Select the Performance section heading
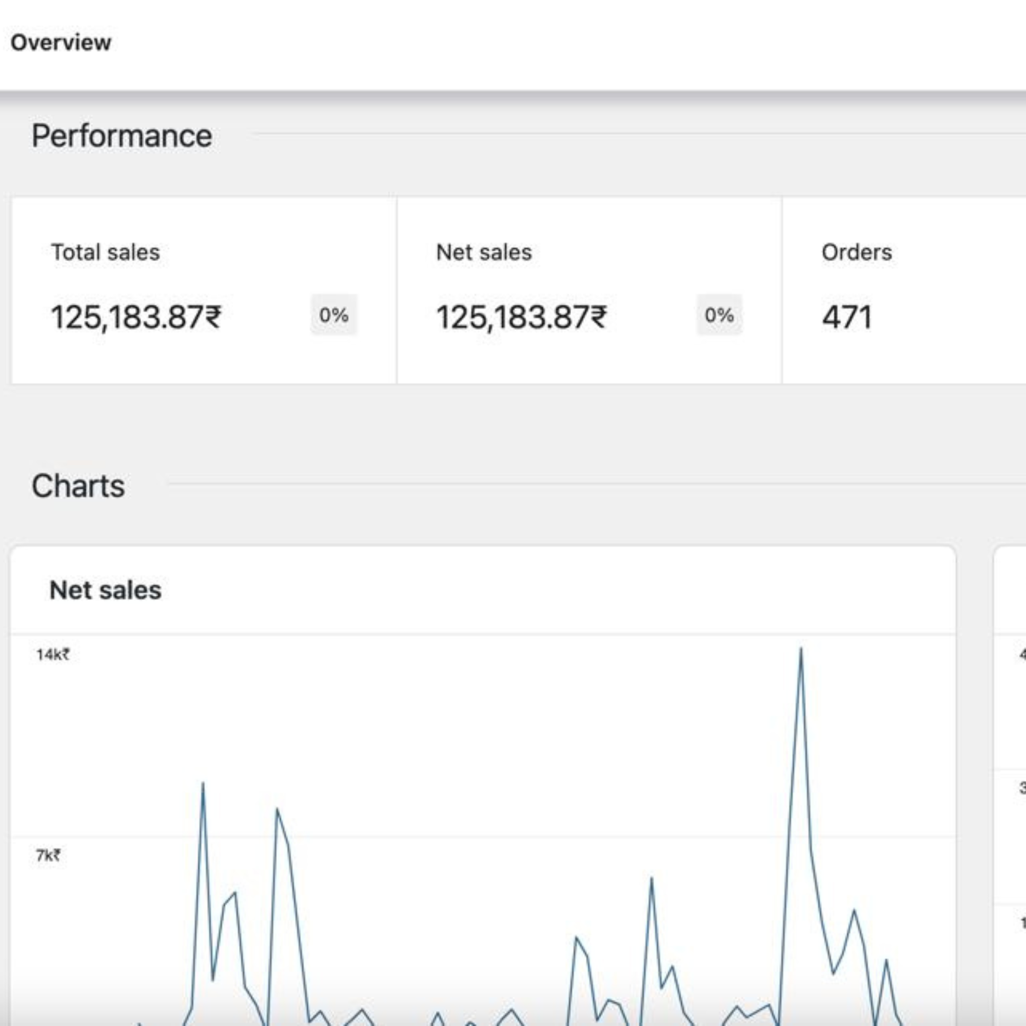 (x=122, y=136)
